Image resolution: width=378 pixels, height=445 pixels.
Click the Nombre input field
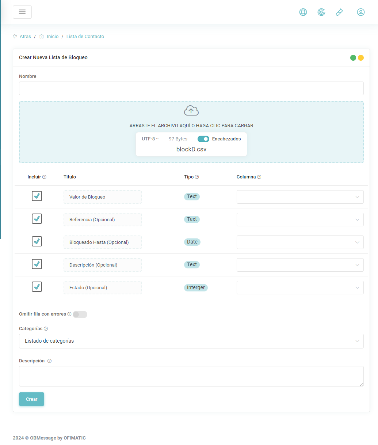click(191, 88)
